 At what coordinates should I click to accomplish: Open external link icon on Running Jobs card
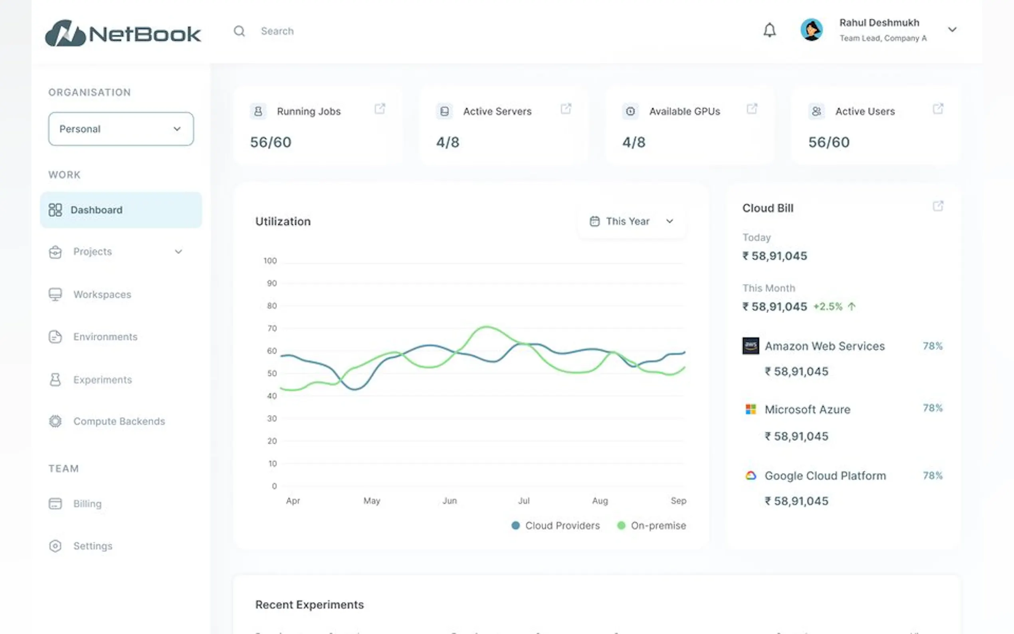point(380,109)
